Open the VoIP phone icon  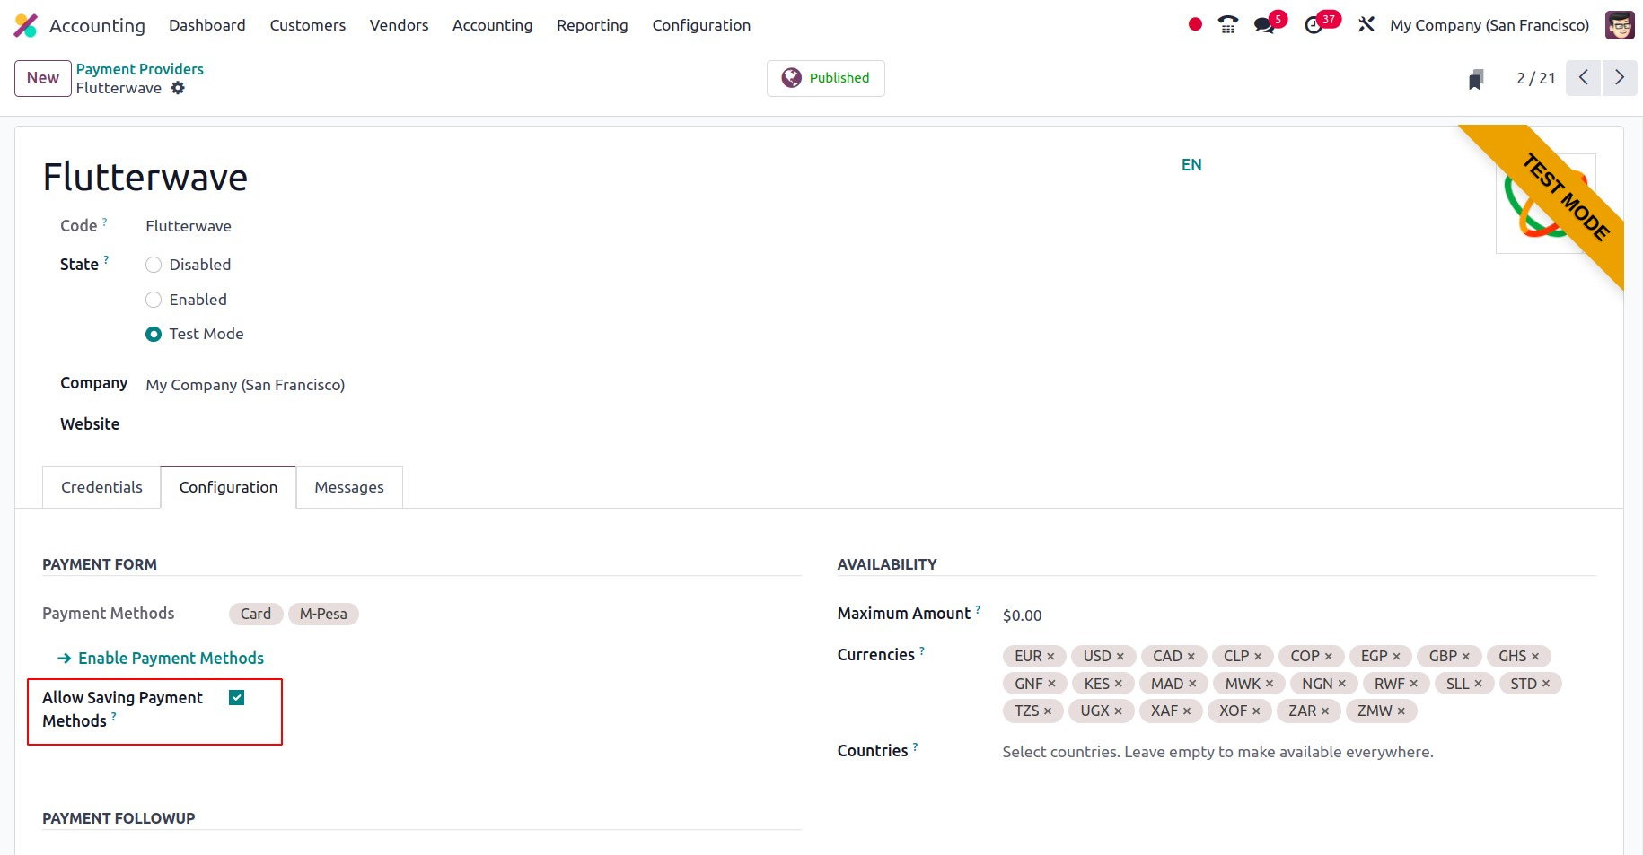tap(1227, 25)
